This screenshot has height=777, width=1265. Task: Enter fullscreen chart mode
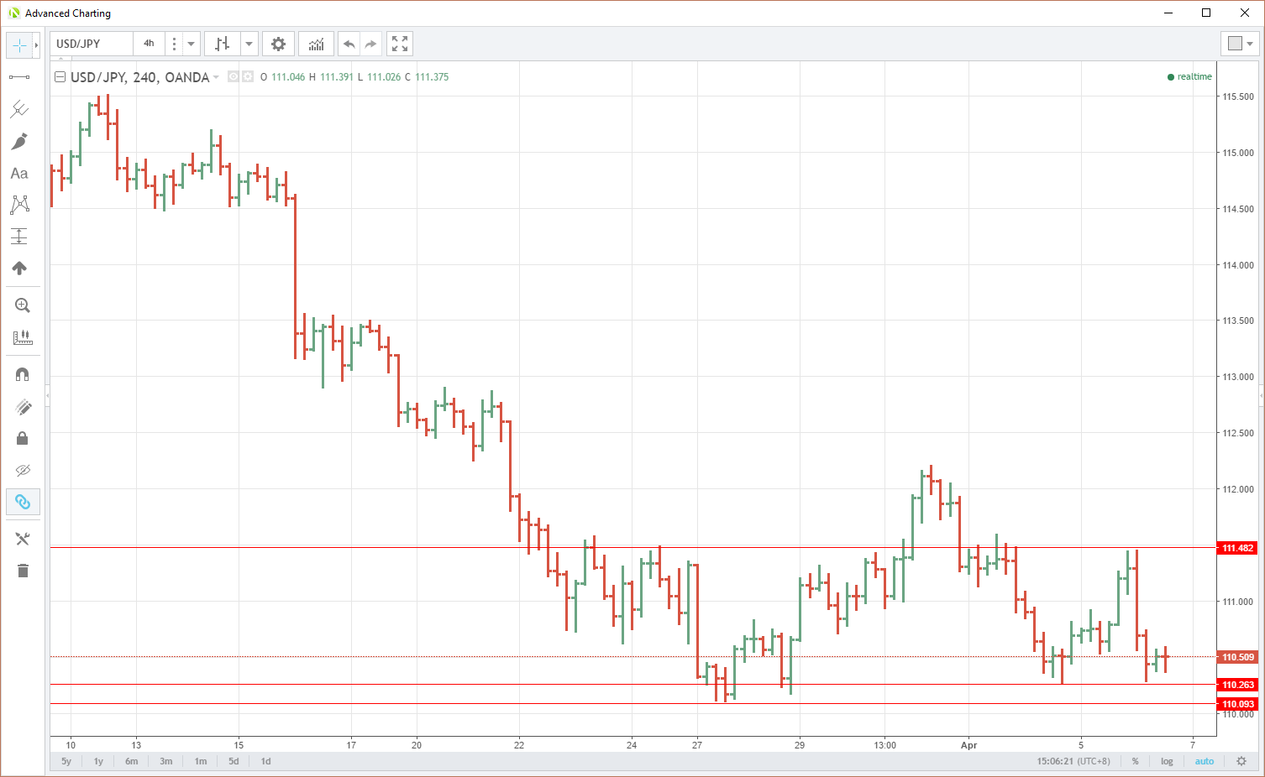(x=400, y=44)
